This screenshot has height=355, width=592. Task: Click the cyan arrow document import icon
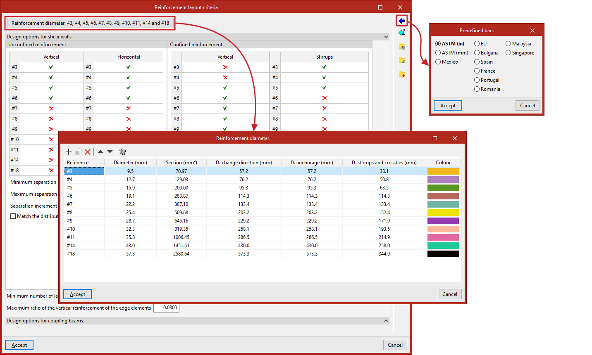(402, 32)
